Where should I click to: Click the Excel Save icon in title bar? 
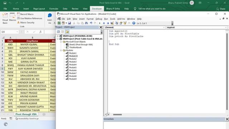(x=5, y=3)
